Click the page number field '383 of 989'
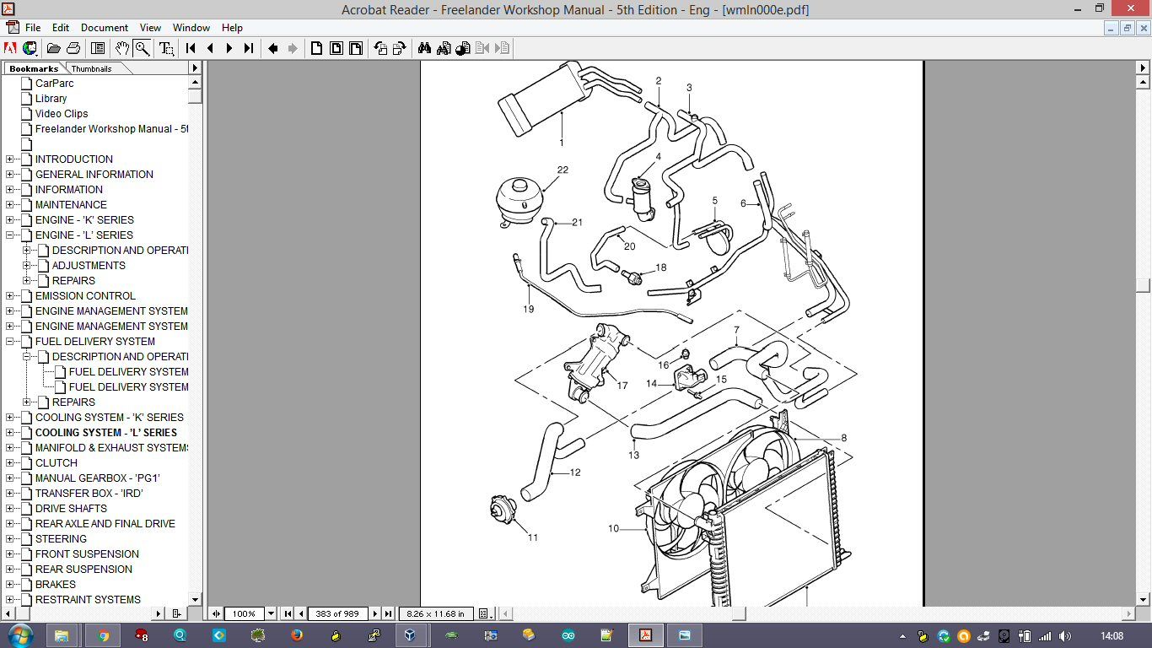This screenshot has width=1152, height=648. pos(337,613)
